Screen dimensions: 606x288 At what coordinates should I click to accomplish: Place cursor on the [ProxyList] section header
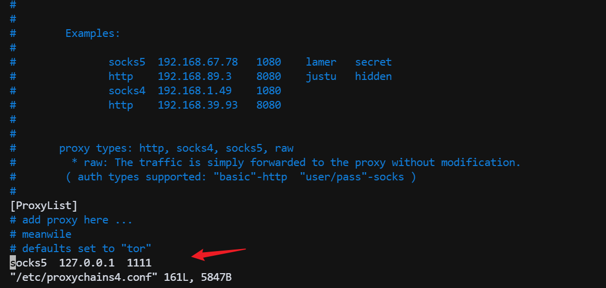click(x=44, y=205)
